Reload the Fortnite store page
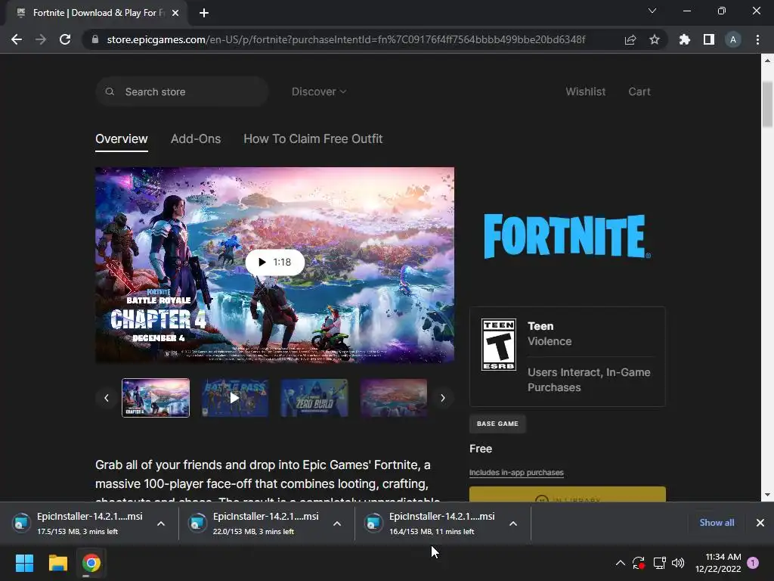This screenshot has width=774, height=581. point(65,39)
